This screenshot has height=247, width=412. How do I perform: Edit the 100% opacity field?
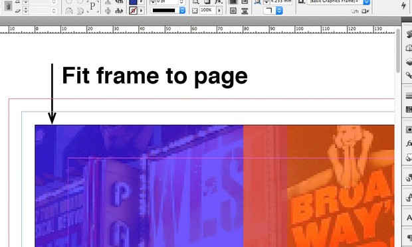click(207, 10)
